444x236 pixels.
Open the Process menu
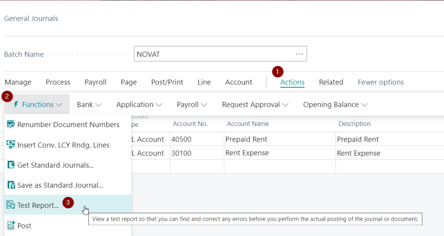pyautogui.click(x=58, y=82)
